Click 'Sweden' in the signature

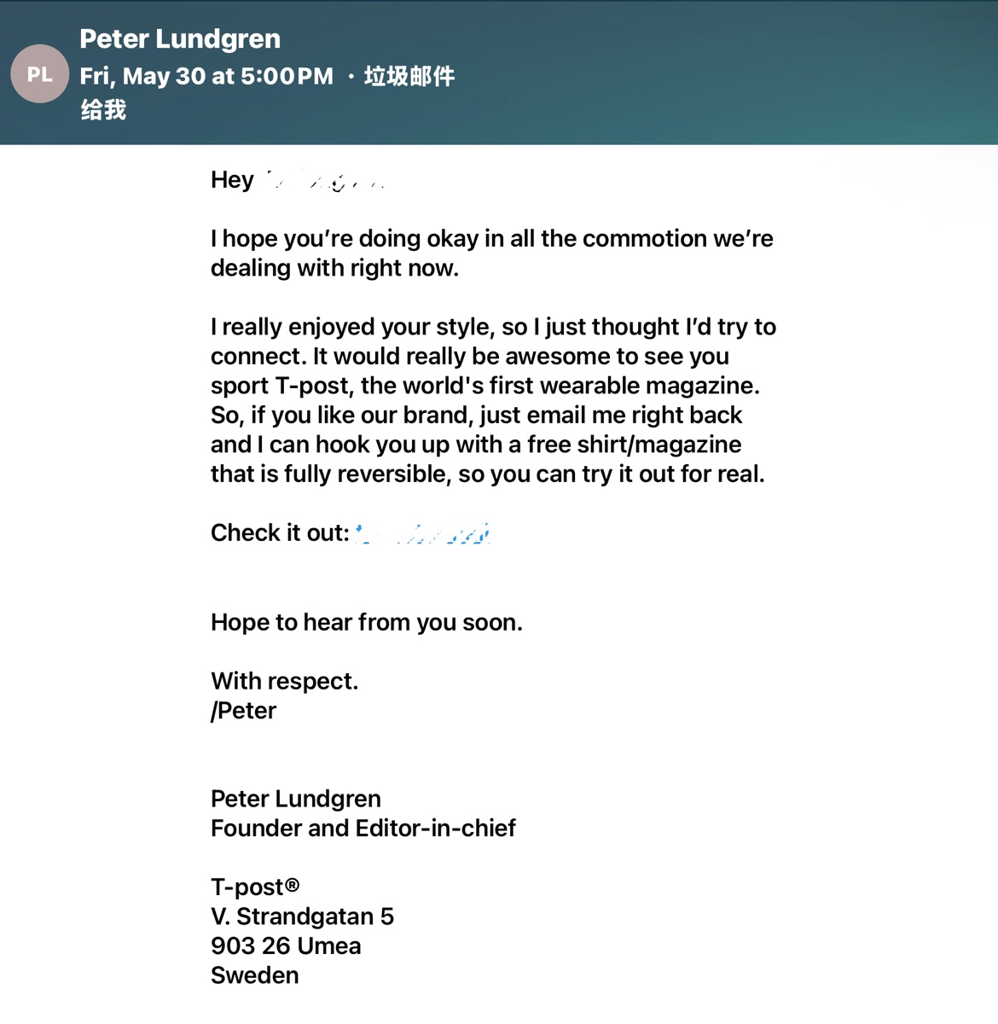[255, 975]
